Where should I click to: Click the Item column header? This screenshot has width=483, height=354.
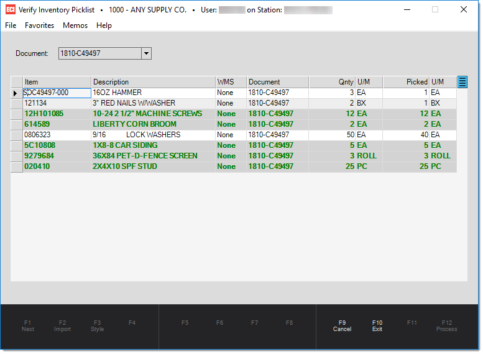[x=57, y=82]
